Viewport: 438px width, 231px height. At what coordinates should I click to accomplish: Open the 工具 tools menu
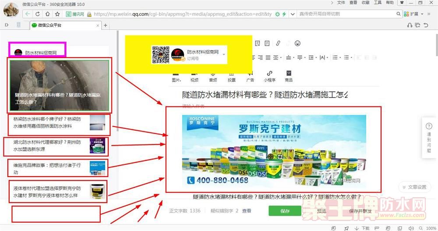point(378,3)
